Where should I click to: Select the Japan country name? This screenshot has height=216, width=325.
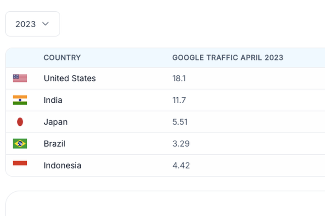click(55, 122)
